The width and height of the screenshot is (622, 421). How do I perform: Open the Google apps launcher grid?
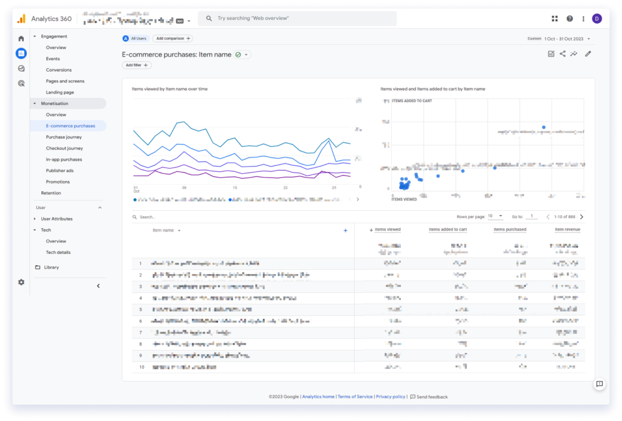554,18
